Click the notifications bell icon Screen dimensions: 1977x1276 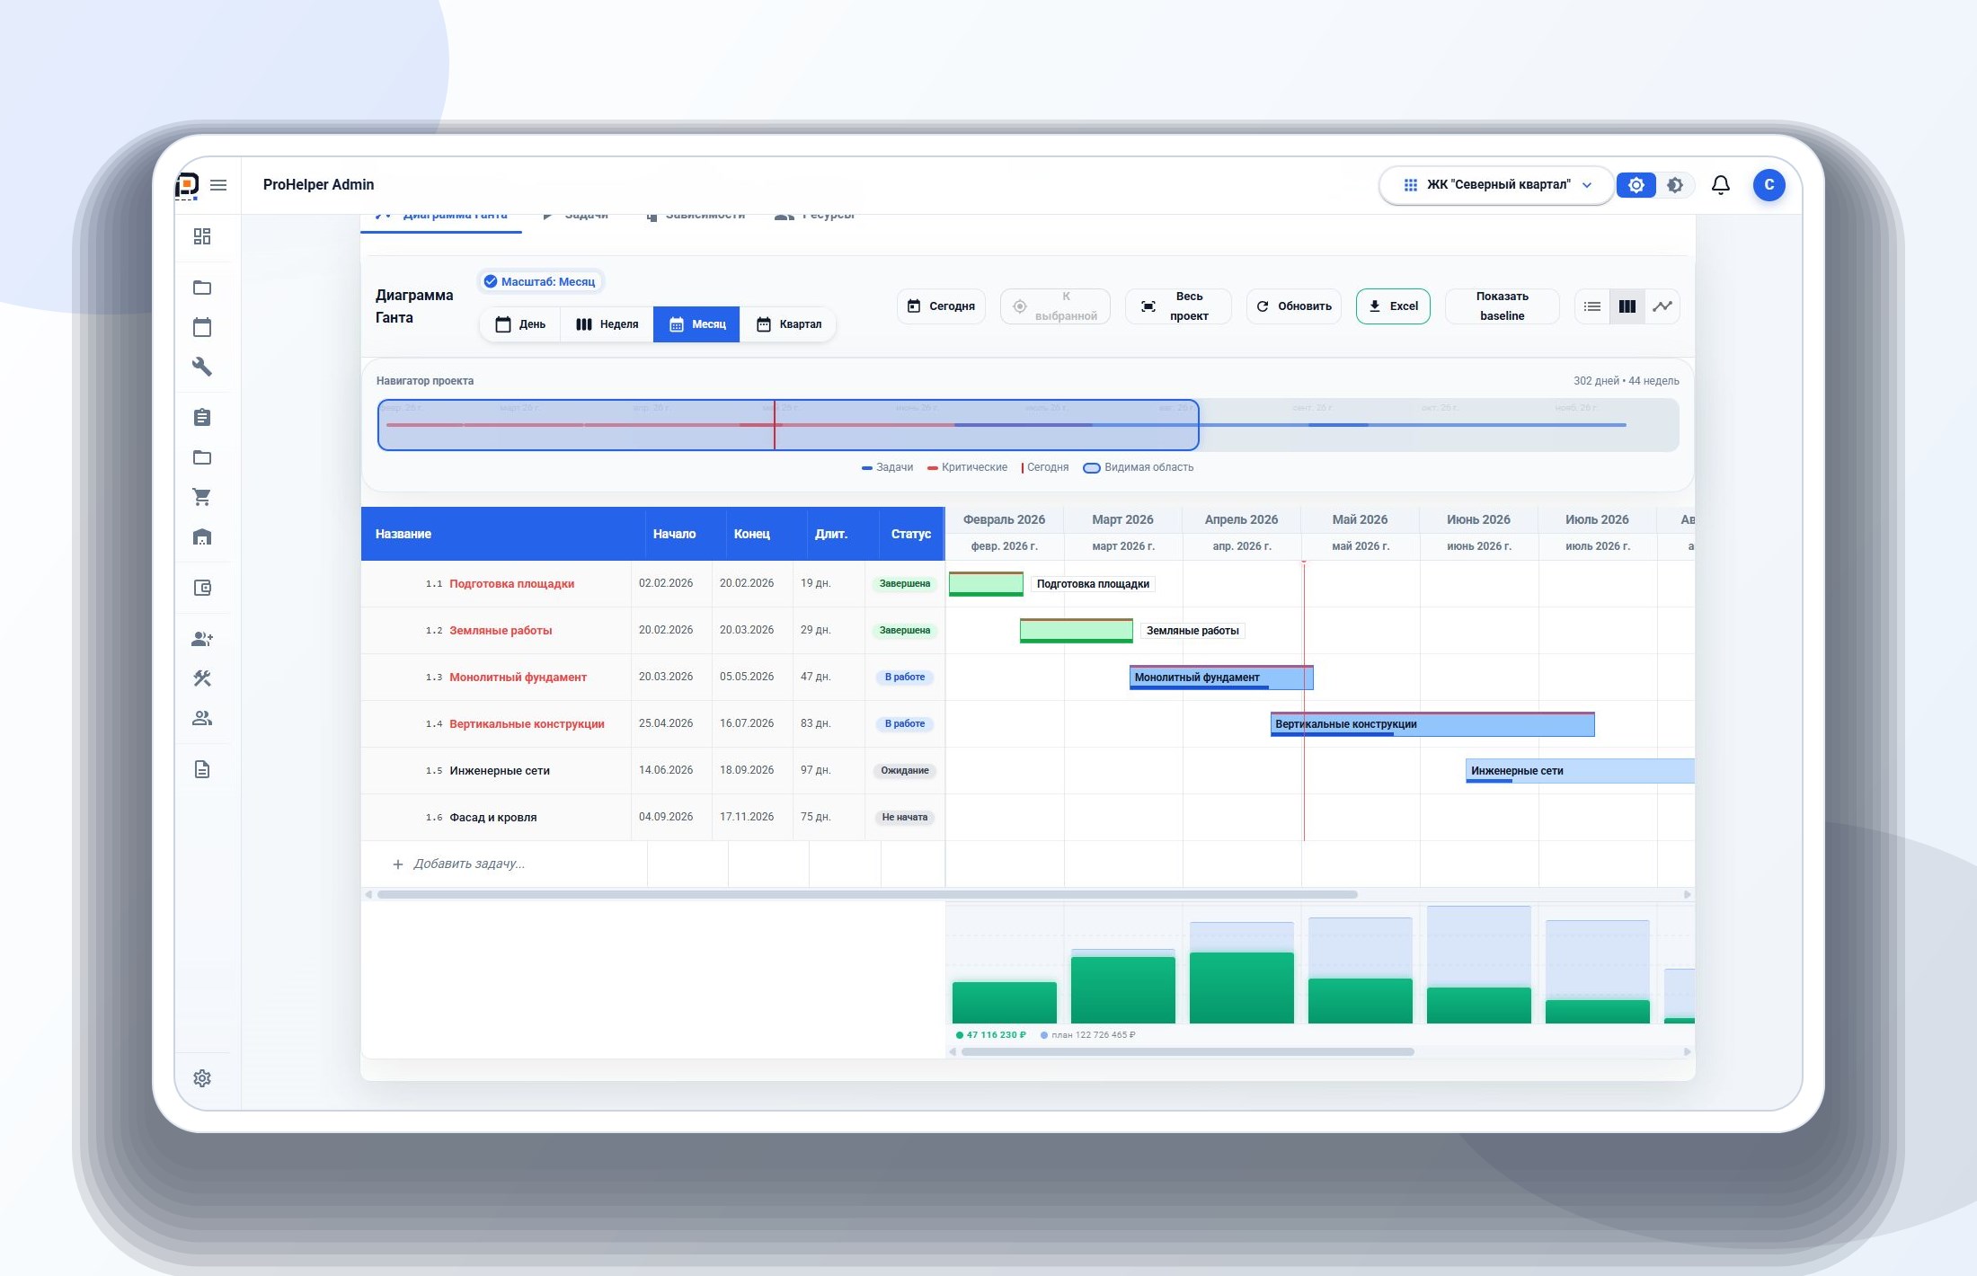click(1720, 185)
